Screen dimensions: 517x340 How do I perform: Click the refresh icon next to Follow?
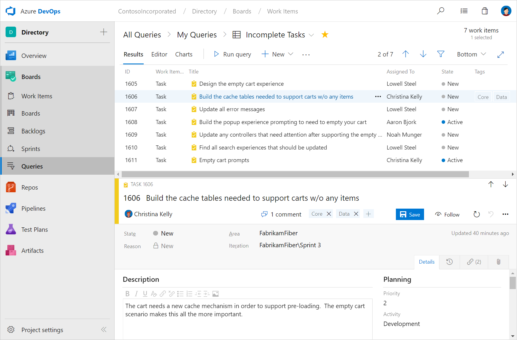477,214
